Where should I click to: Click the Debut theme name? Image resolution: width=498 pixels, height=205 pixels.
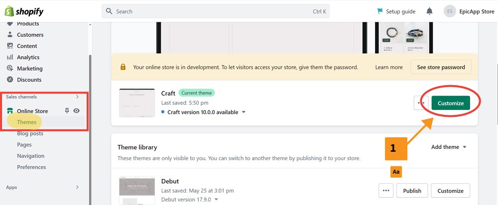[x=170, y=181]
